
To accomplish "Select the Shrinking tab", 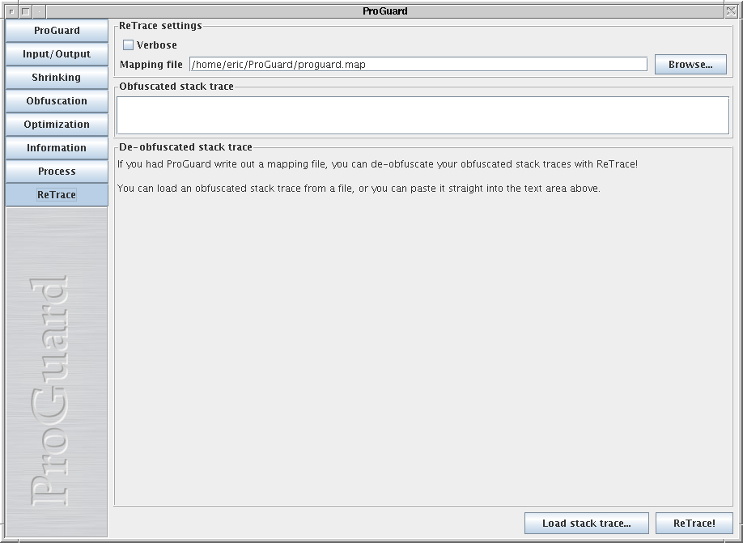I will [57, 78].
